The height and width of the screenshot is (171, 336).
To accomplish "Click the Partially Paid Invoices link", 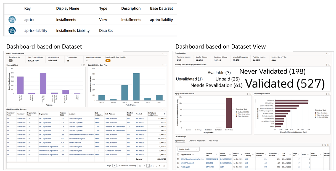I will pyautogui.click(x=94, y=57).
